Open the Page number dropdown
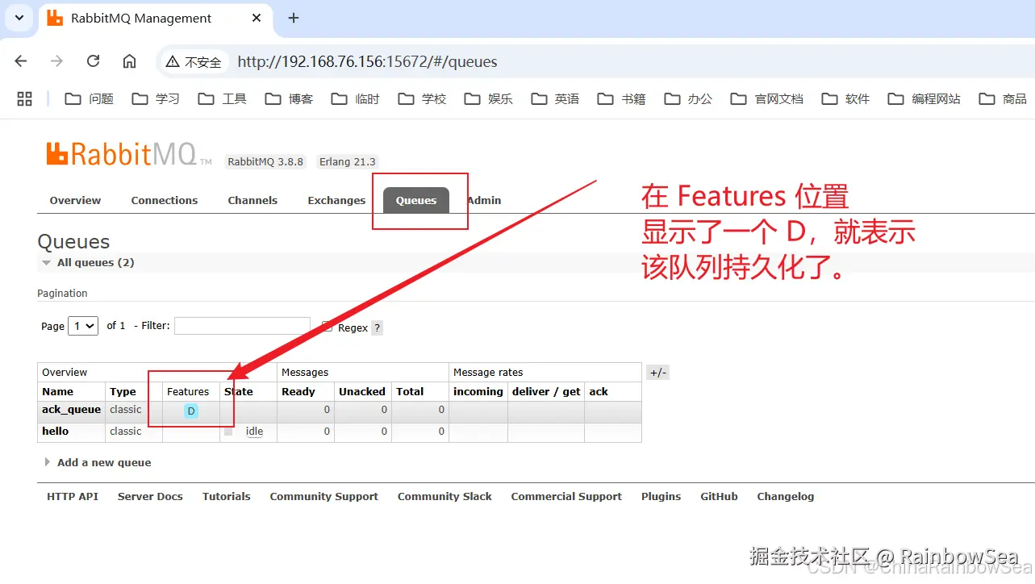This screenshot has height=584, width=1035. [x=83, y=326]
